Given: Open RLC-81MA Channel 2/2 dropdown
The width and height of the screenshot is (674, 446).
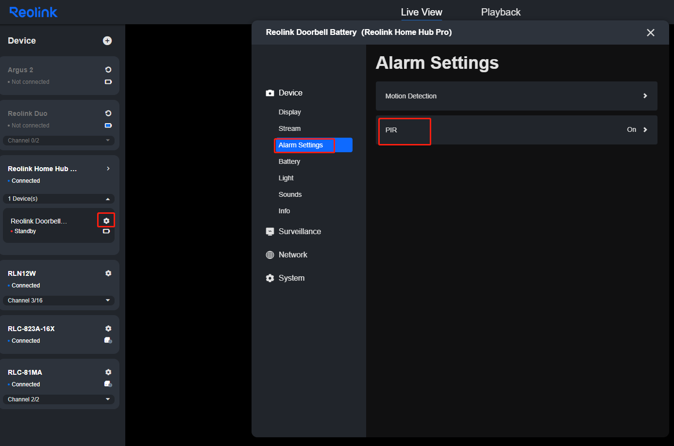Looking at the screenshot, I should (59, 399).
